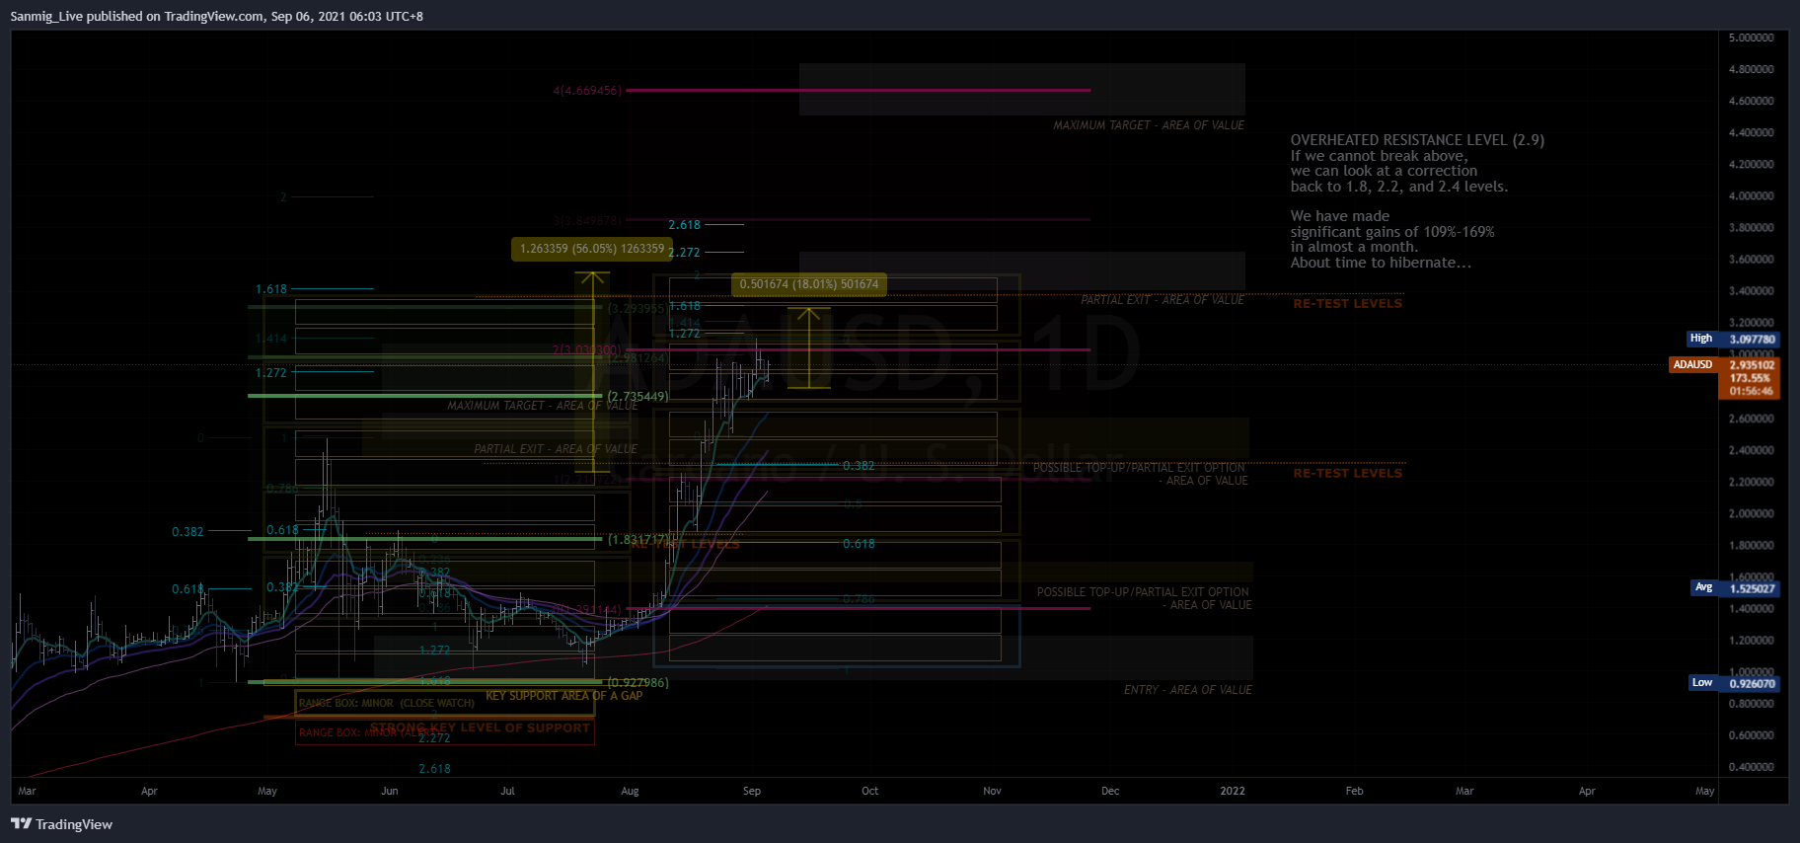Click the 2022 label on time axis

1233,791
